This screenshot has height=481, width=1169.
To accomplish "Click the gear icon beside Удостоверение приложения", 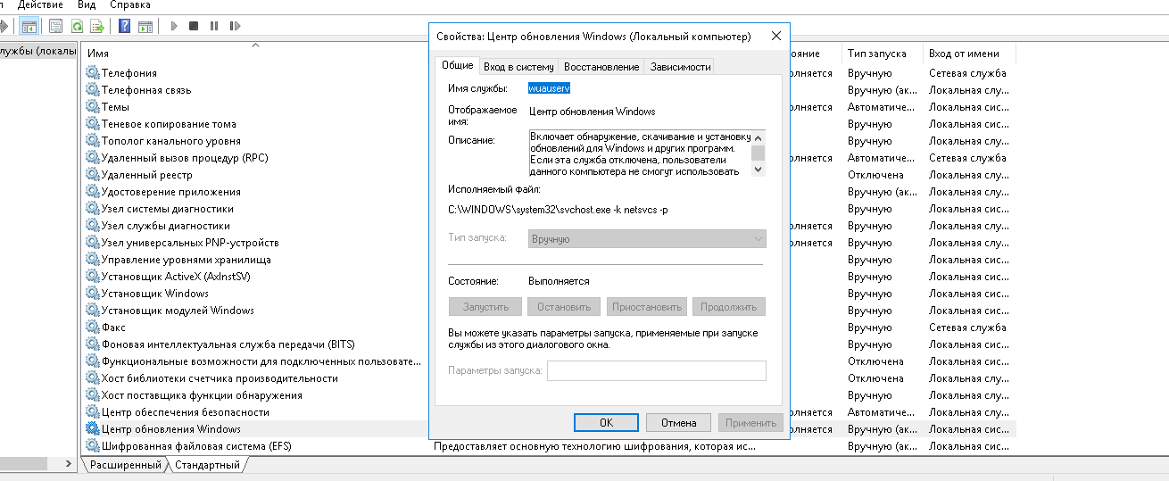I will (x=93, y=192).
